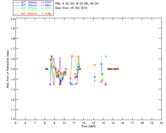Click the isolated red square marker near 13 GMT
Screen dimensions: 166x133
coord(95,65)
